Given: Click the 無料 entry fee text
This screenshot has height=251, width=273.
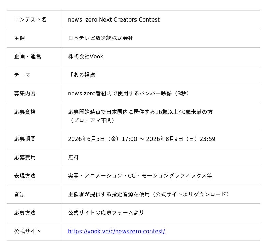Looking at the screenshot, I should (73, 158).
